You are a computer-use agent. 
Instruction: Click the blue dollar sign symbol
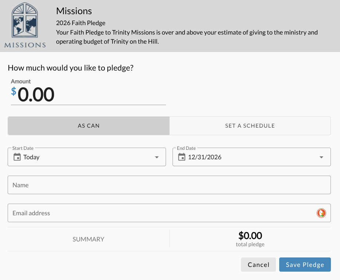point(13,91)
